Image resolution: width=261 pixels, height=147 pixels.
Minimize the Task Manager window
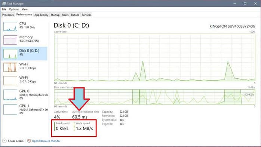[x=235, y=3]
